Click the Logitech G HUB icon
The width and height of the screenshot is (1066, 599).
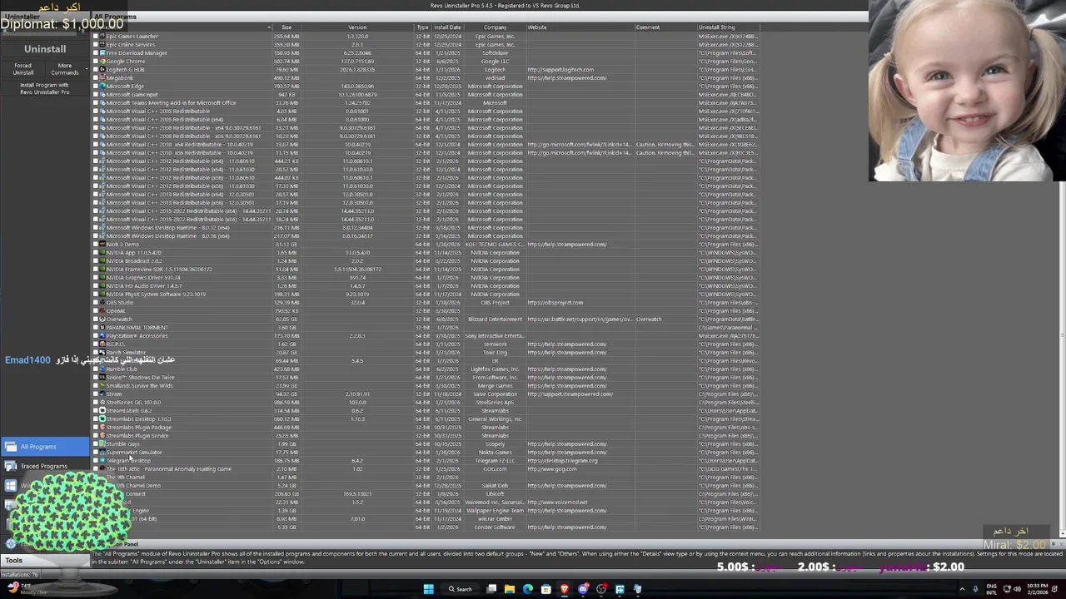pos(102,70)
